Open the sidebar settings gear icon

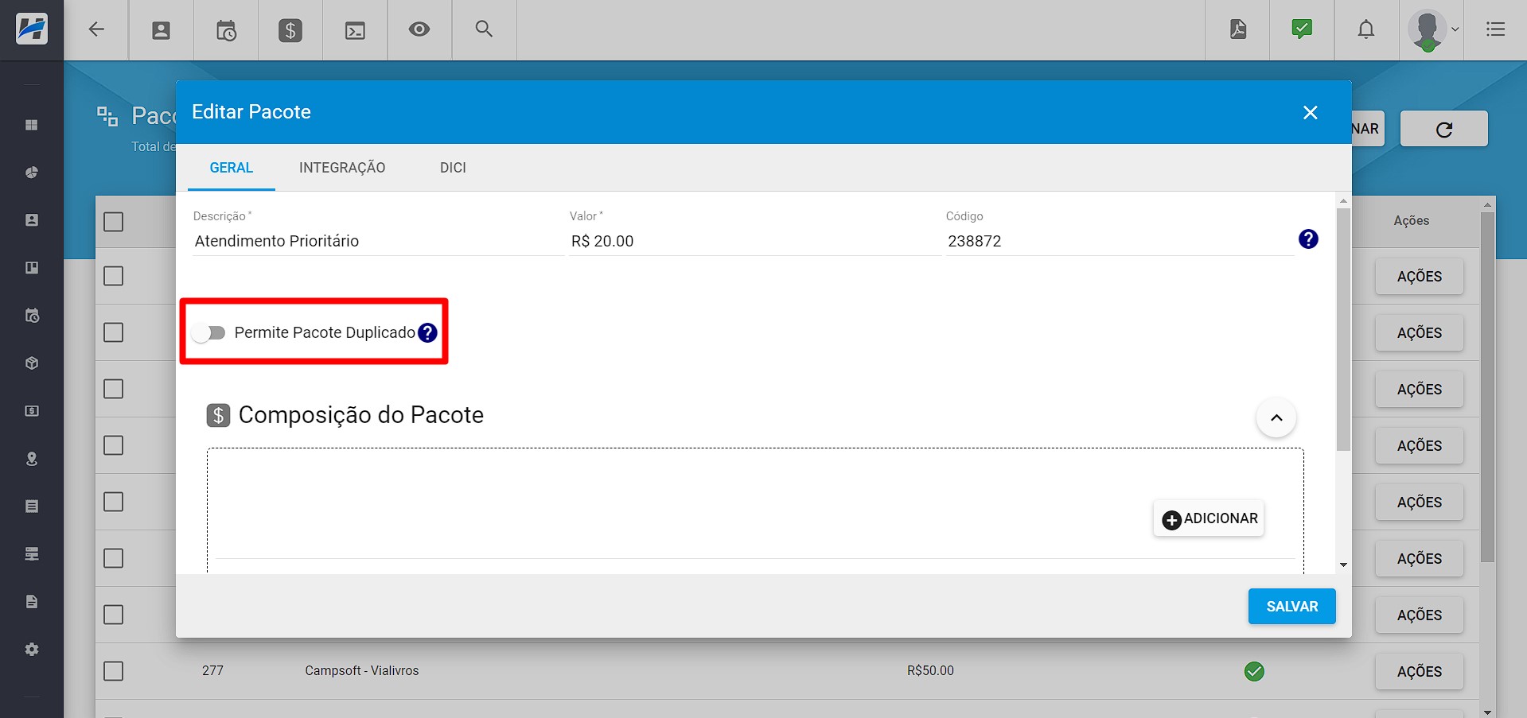pos(32,650)
